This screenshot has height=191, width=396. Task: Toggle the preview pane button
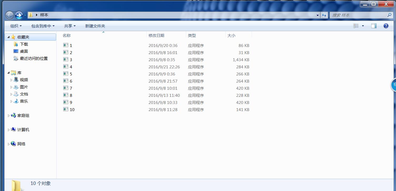[x=374, y=26]
